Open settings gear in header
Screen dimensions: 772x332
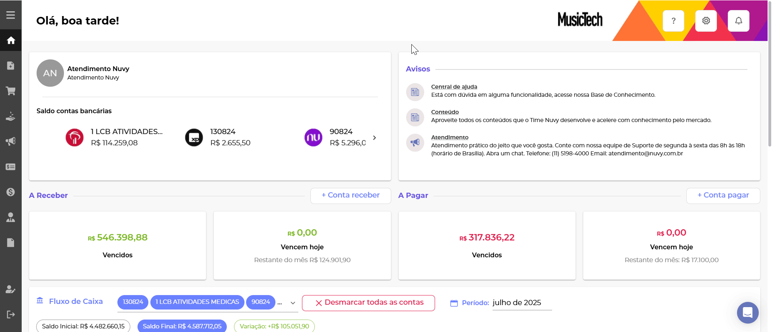[x=706, y=21]
